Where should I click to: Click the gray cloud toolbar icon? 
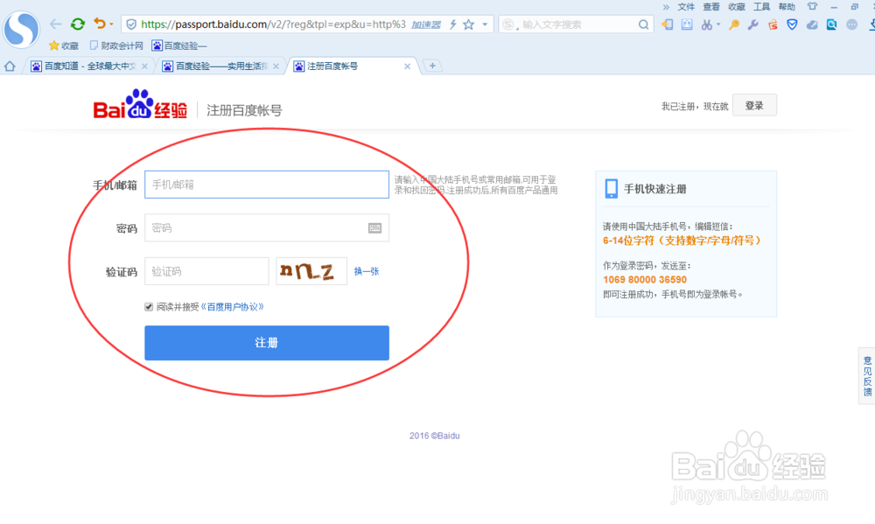coord(812,24)
